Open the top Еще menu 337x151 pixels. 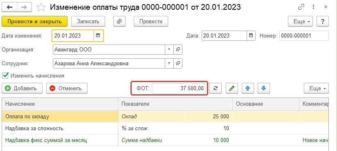300,22
